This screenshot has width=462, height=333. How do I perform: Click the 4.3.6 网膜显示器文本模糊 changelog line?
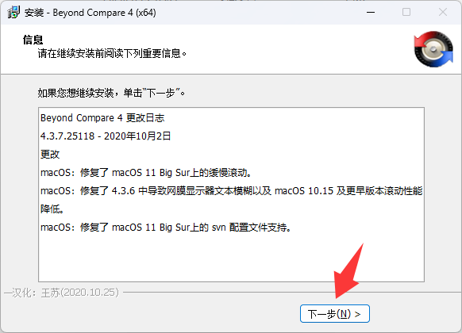pyautogui.click(x=232, y=191)
